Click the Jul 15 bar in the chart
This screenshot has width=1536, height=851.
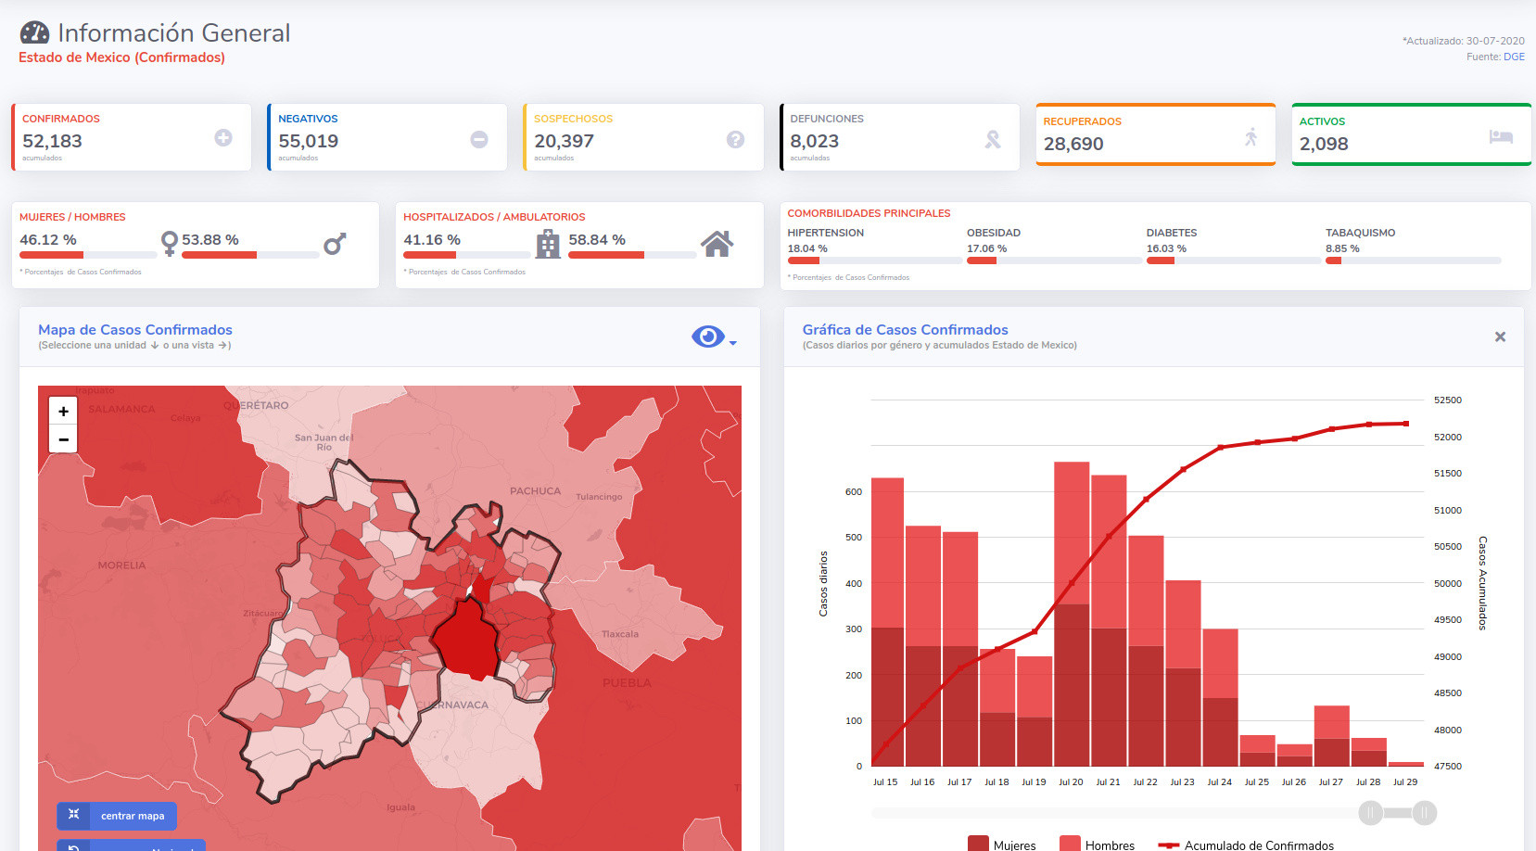(x=887, y=622)
